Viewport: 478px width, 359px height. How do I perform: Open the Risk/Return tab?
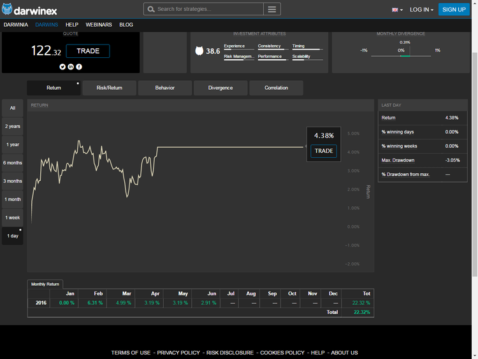[x=109, y=88]
